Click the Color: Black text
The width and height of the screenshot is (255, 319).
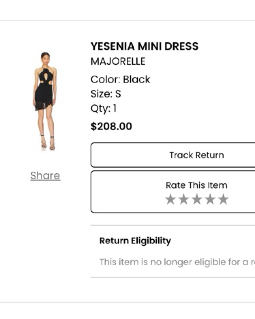point(120,79)
